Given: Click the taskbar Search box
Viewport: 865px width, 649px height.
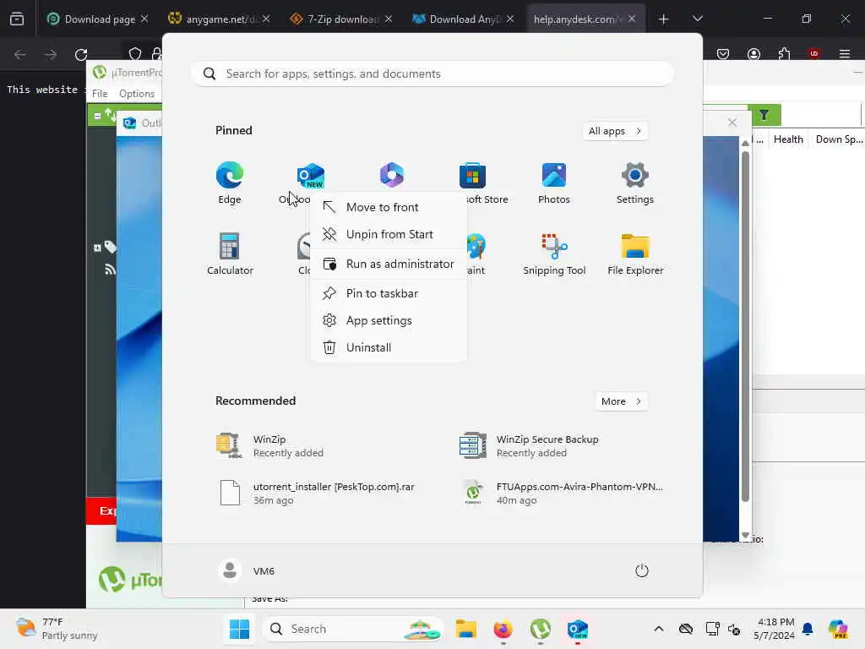Looking at the screenshot, I should tap(353, 629).
